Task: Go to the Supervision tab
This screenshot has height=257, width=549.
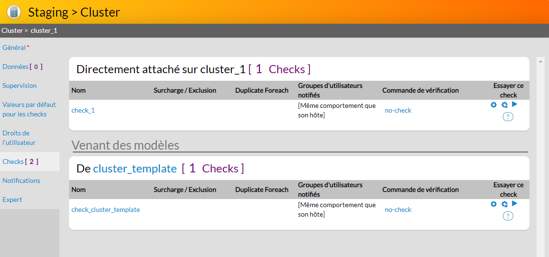Action: (20, 86)
